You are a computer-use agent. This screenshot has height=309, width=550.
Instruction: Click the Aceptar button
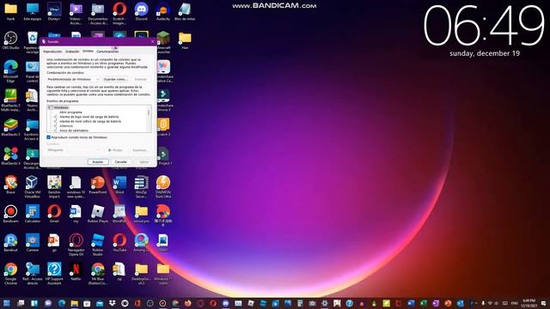tap(97, 162)
